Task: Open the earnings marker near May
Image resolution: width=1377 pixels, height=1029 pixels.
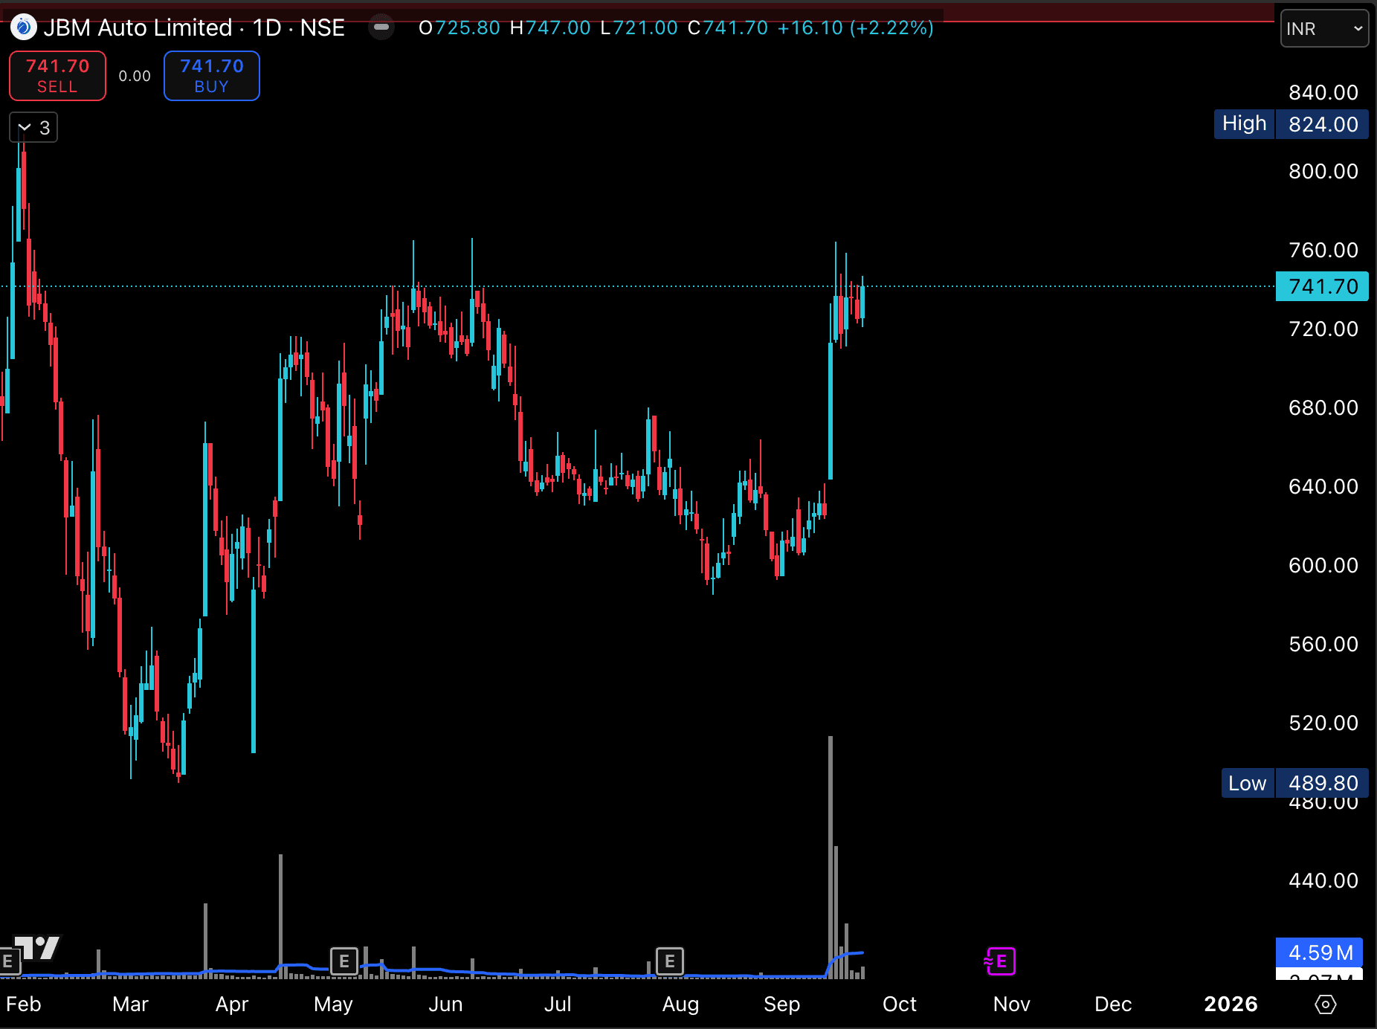Action: [x=344, y=961]
